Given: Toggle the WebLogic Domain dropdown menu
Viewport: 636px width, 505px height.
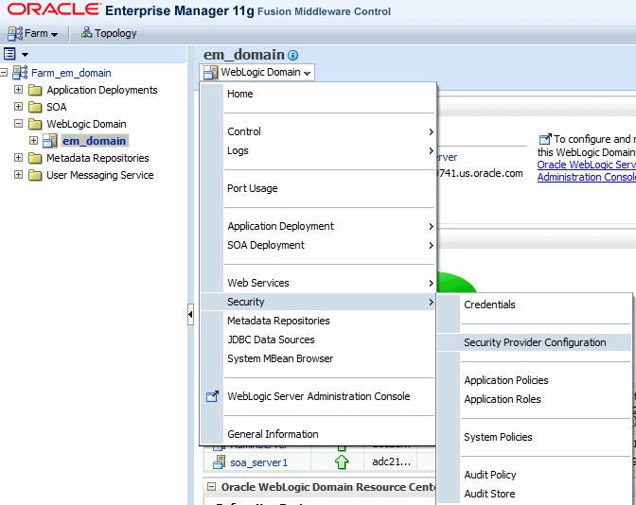Looking at the screenshot, I should pyautogui.click(x=257, y=73).
